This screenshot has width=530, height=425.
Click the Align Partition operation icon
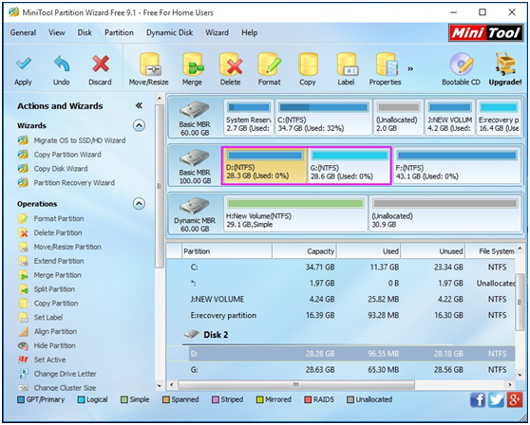click(x=24, y=331)
